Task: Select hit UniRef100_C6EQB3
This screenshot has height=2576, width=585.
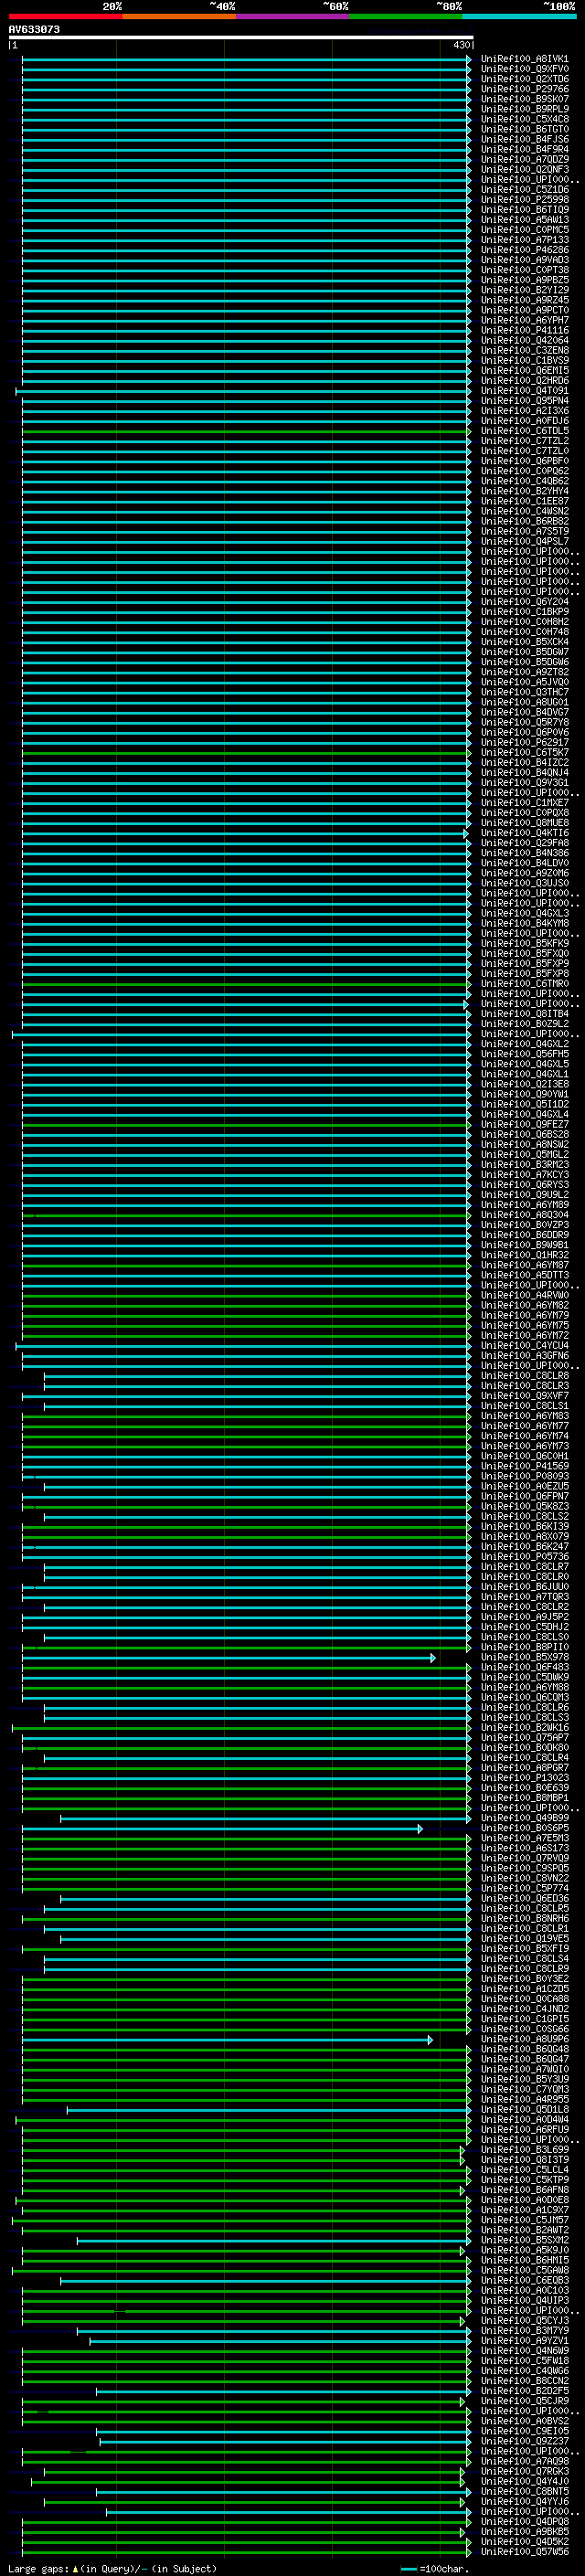Action: (524, 2281)
